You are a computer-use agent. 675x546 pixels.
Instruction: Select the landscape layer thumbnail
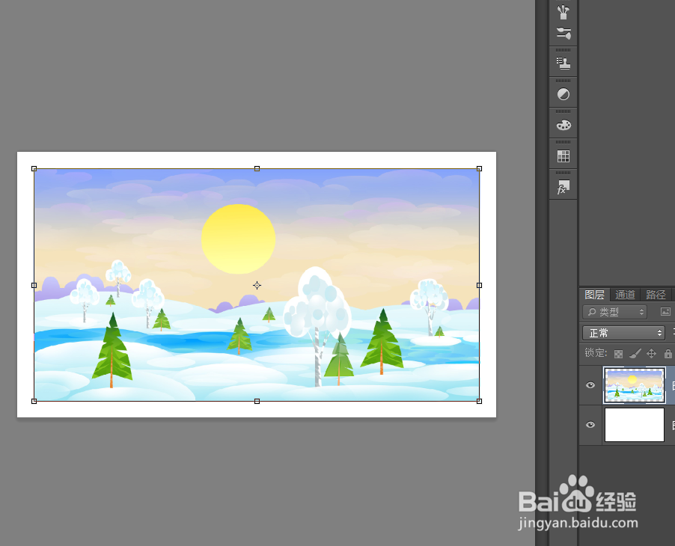point(634,385)
